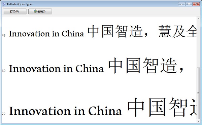Click the vertical scrollbar thumb
The image size is (202, 125).
(x=198, y=93)
